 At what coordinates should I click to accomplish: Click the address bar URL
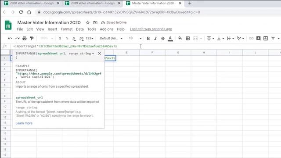click(122, 12)
